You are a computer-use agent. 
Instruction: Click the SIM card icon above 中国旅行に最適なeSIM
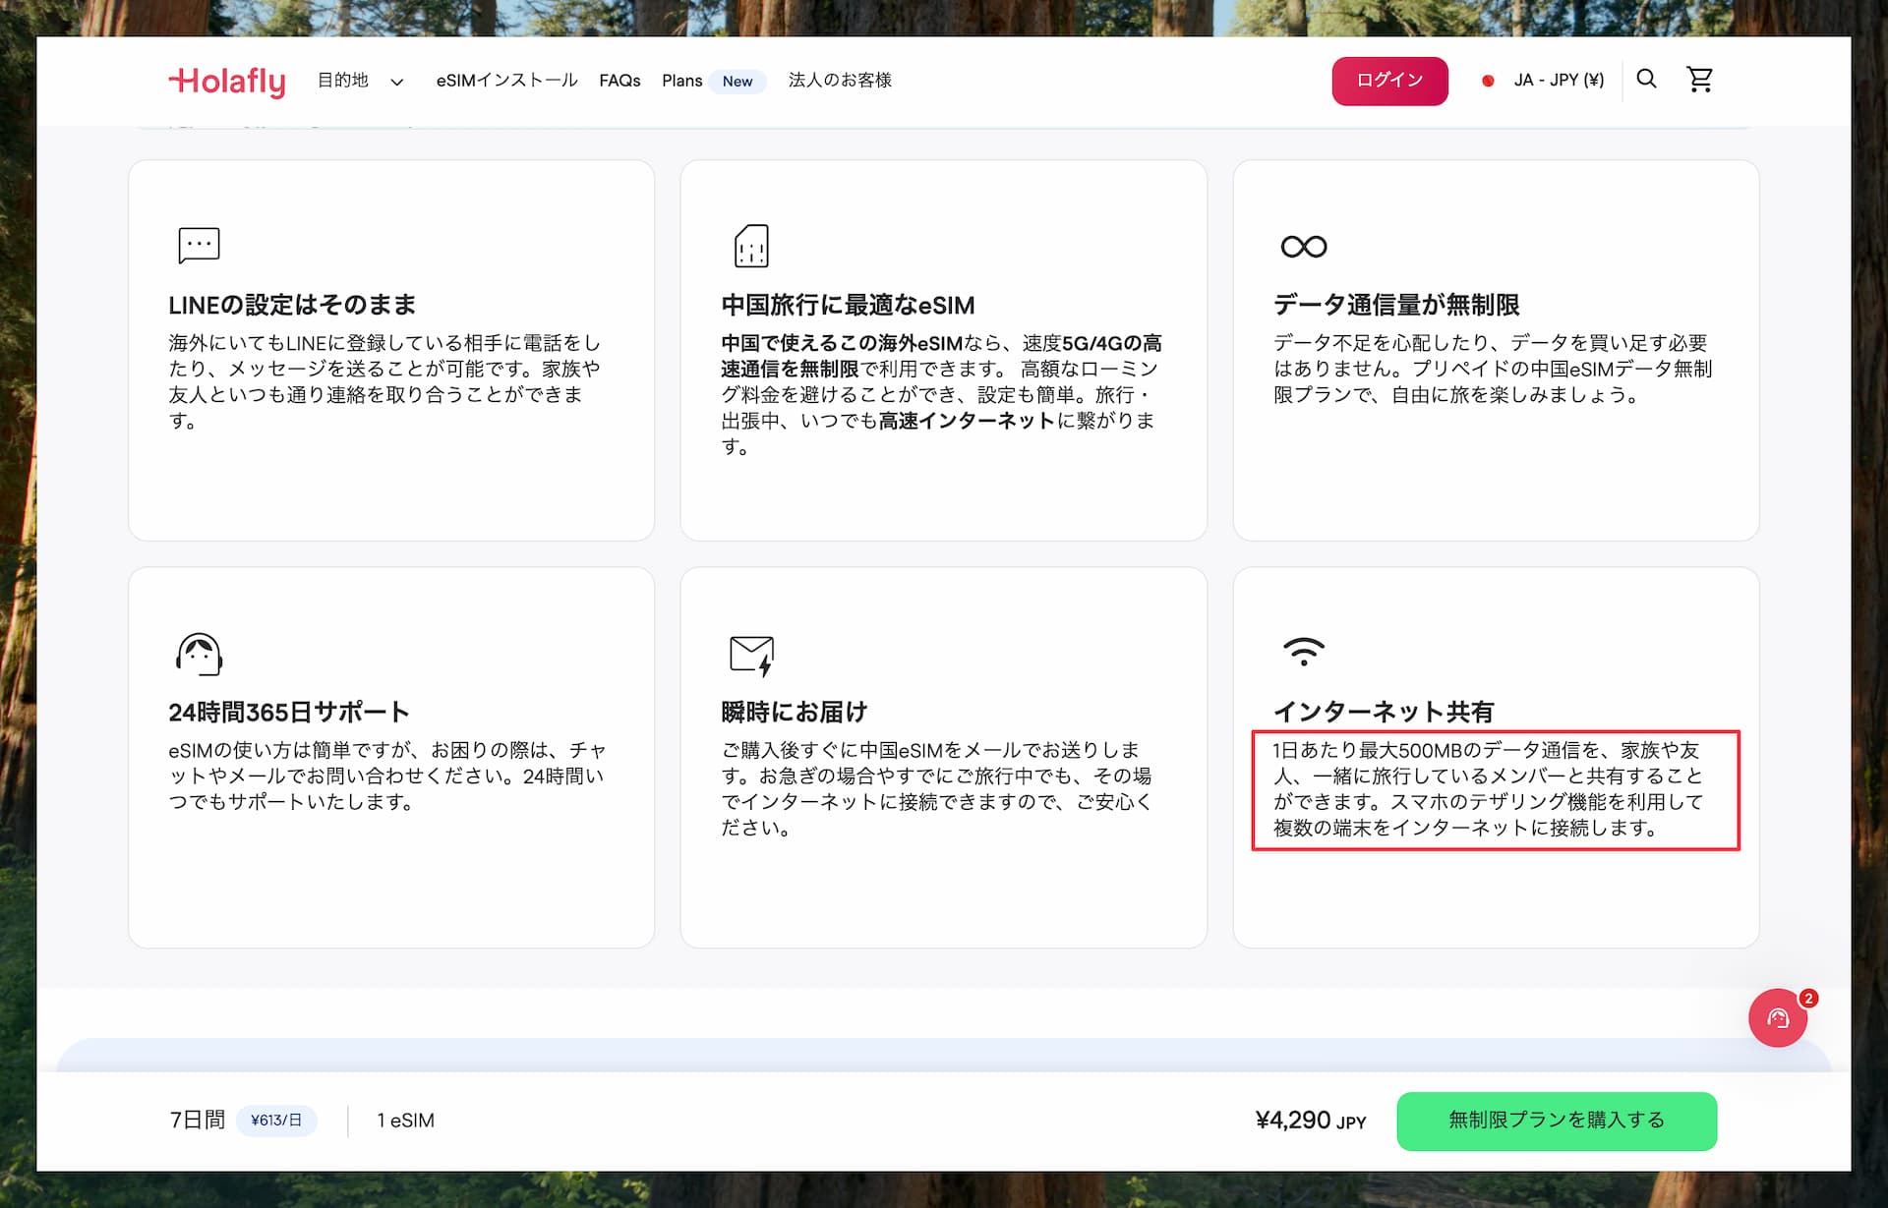(751, 247)
